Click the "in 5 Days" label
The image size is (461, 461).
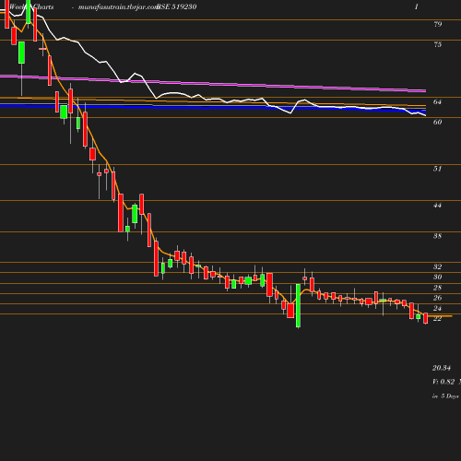(x=445, y=396)
